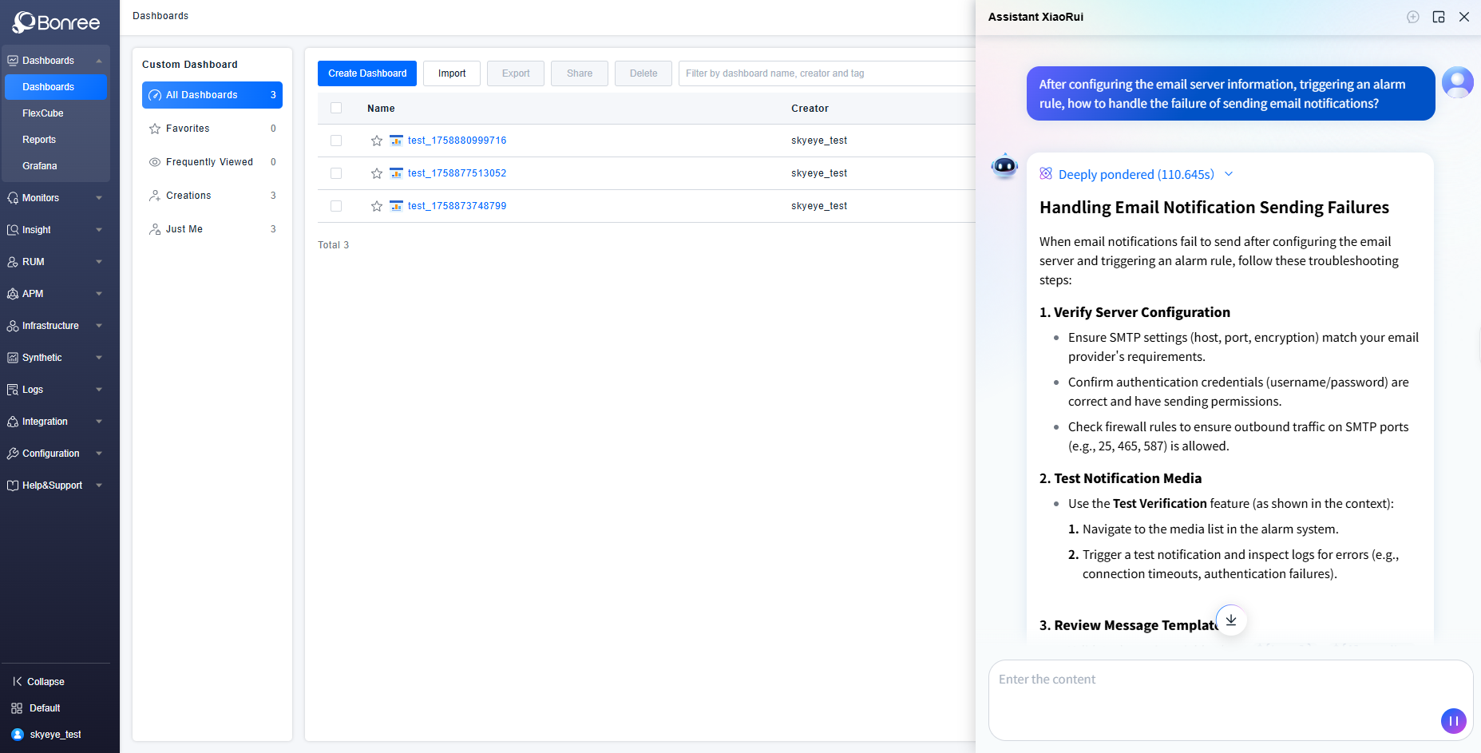Open the FlexCube menu item
The image size is (1481, 753).
[43, 113]
